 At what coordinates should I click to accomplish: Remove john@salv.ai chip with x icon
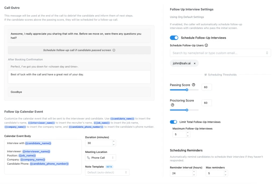click(194, 64)
